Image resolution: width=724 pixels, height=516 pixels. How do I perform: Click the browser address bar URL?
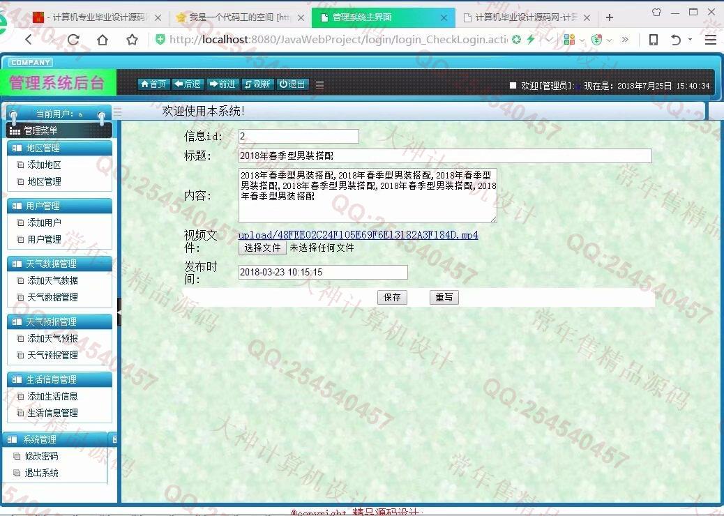coord(338,40)
